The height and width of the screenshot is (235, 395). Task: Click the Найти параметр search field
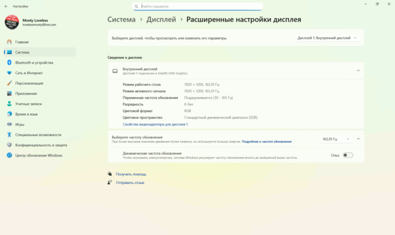click(x=197, y=7)
